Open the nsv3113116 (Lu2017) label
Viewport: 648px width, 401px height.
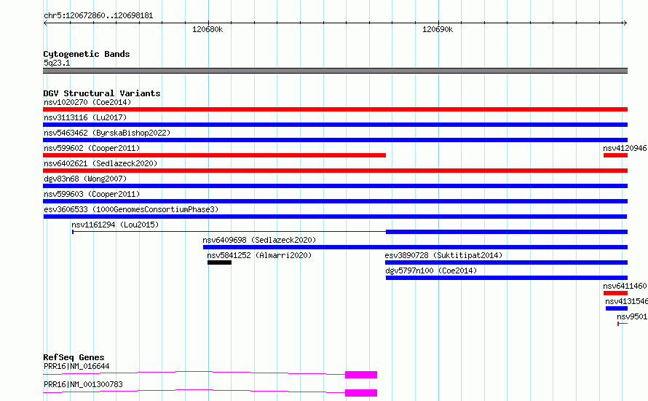click(x=85, y=117)
